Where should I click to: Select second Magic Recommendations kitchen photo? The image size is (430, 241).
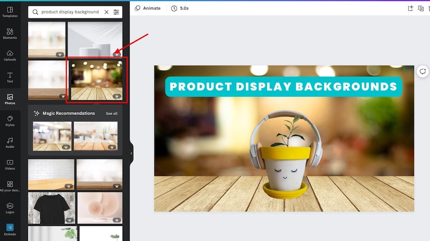[x=96, y=136]
